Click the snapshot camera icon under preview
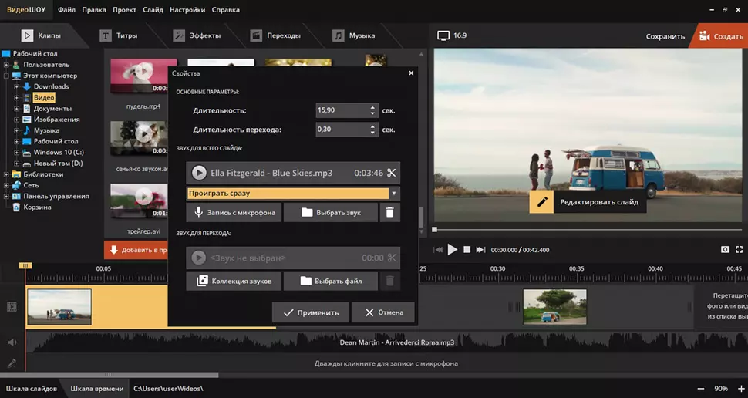748x398 pixels. tap(725, 250)
